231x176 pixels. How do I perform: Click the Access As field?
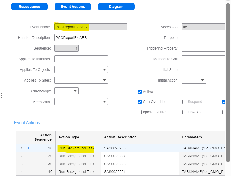click(x=203, y=27)
